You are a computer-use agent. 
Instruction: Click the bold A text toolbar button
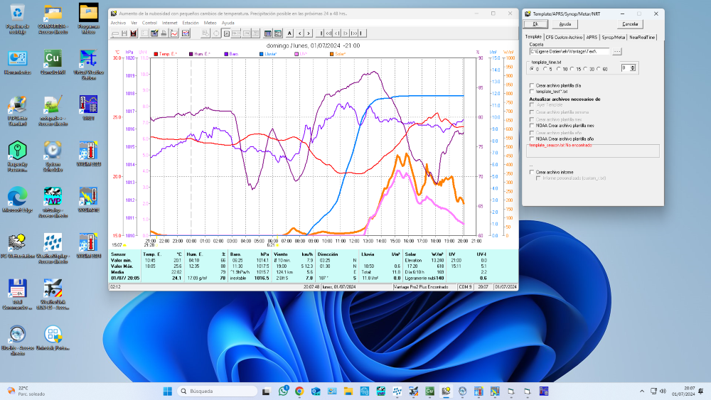289,33
